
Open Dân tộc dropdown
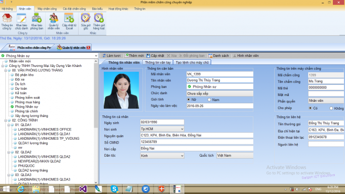[182, 156]
